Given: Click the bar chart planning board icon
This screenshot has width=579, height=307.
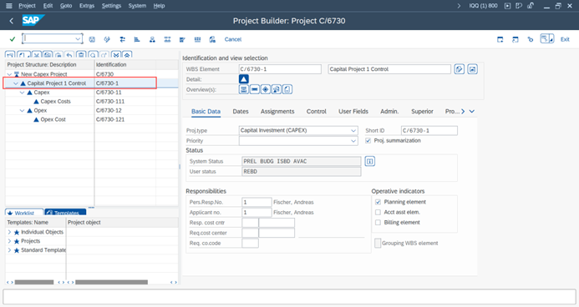Looking at the screenshot, I should click(x=137, y=39).
